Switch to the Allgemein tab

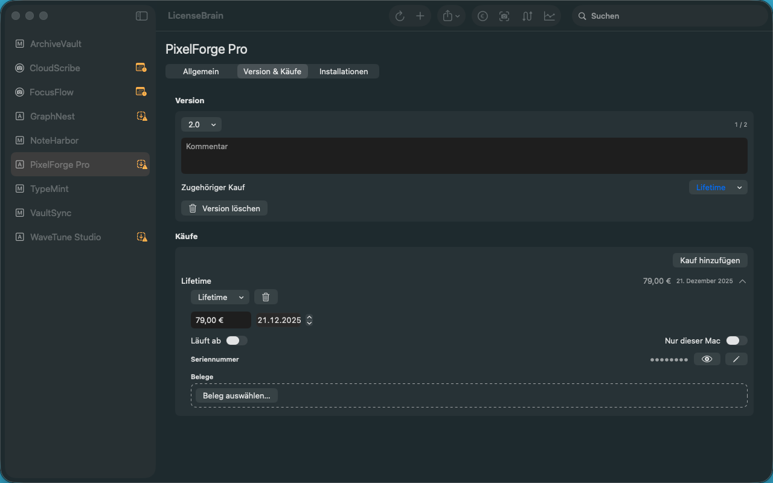(201, 71)
